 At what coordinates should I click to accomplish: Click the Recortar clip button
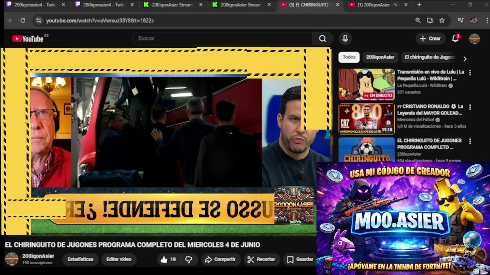tap(261, 259)
